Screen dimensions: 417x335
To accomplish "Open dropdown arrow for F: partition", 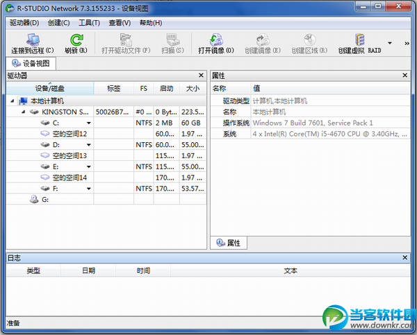I will (88, 189).
